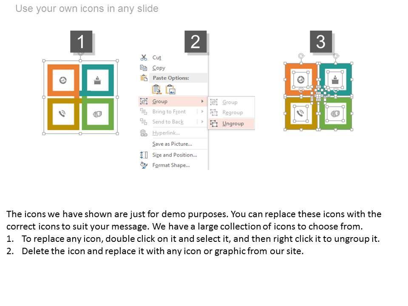Click the Send to Back icon
Viewport: 408px width, 306px height.
point(144,122)
